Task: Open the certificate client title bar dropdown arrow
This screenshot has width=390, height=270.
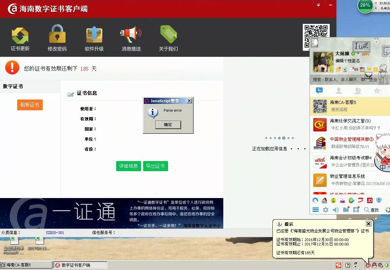Action: coord(318,5)
